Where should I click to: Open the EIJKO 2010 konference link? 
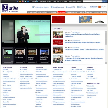(x=77, y=88)
